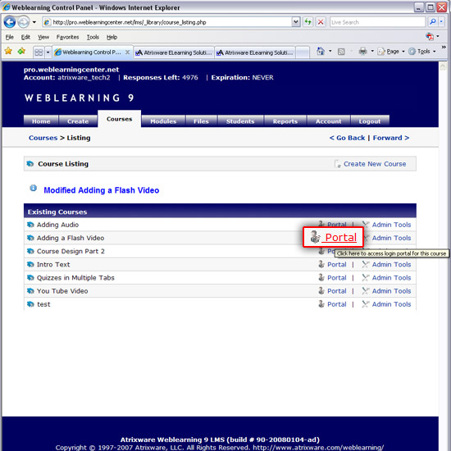The height and width of the screenshot is (451, 451).
Task: Open the Favorites menu
Action: [67, 37]
